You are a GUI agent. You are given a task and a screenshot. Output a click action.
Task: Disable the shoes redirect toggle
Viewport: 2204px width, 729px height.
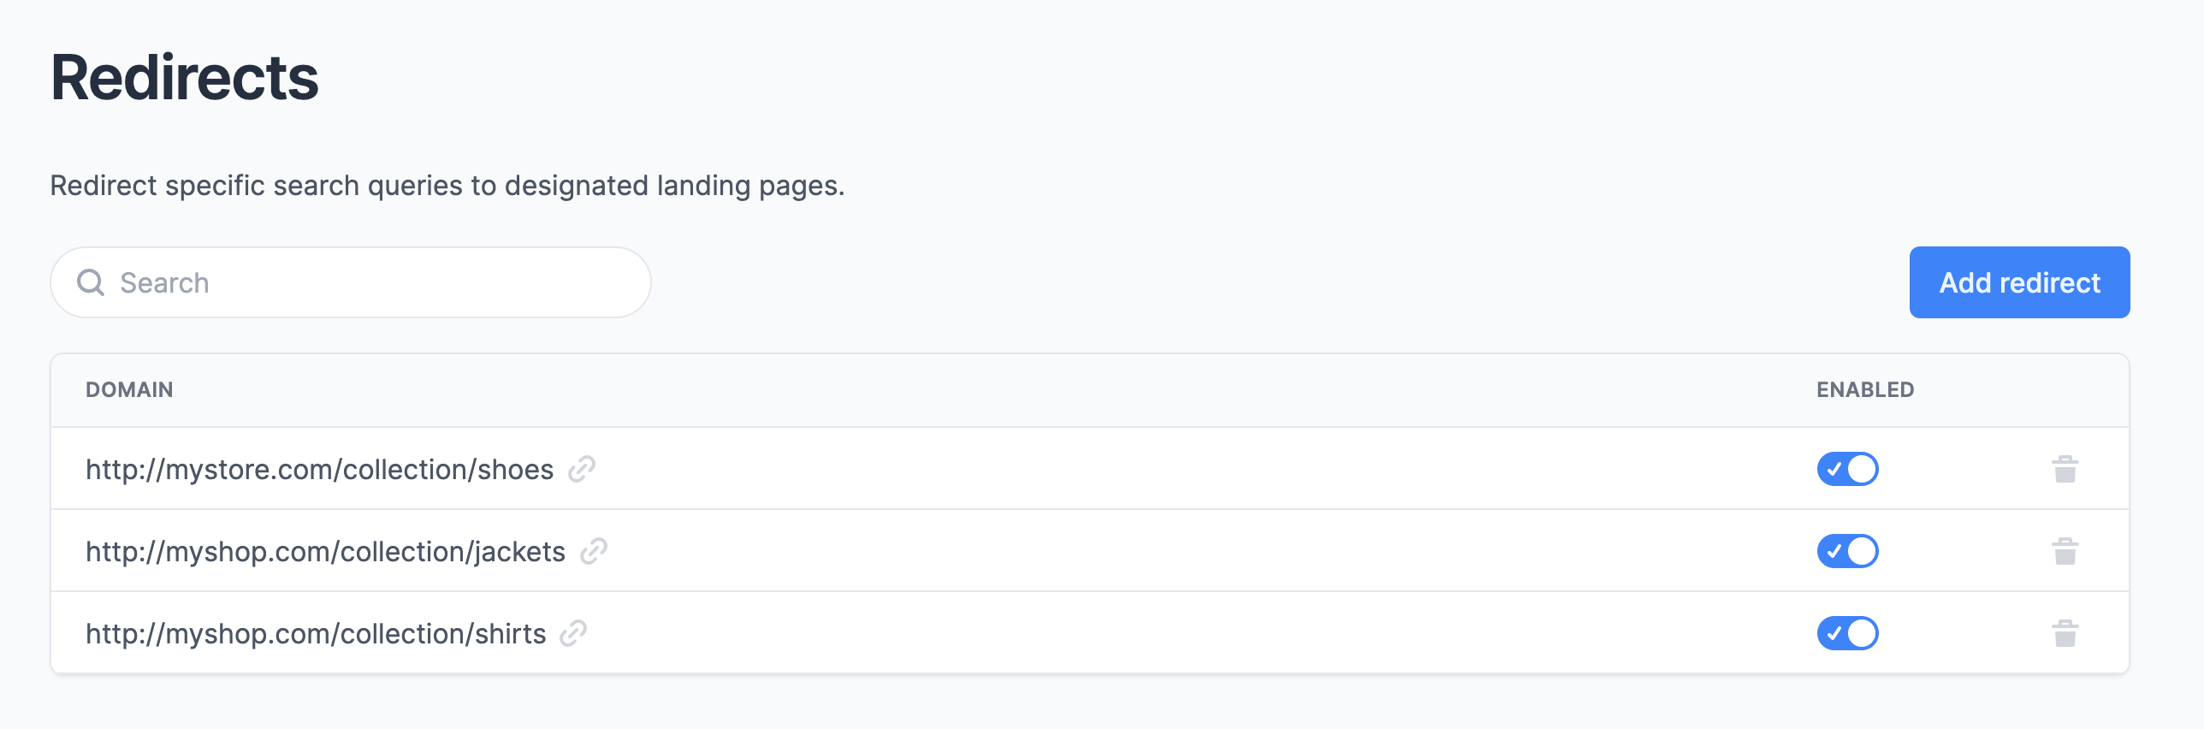pos(1847,469)
